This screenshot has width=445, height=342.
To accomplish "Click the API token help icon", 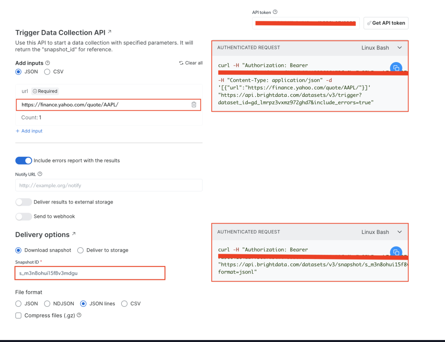I will click(275, 12).
